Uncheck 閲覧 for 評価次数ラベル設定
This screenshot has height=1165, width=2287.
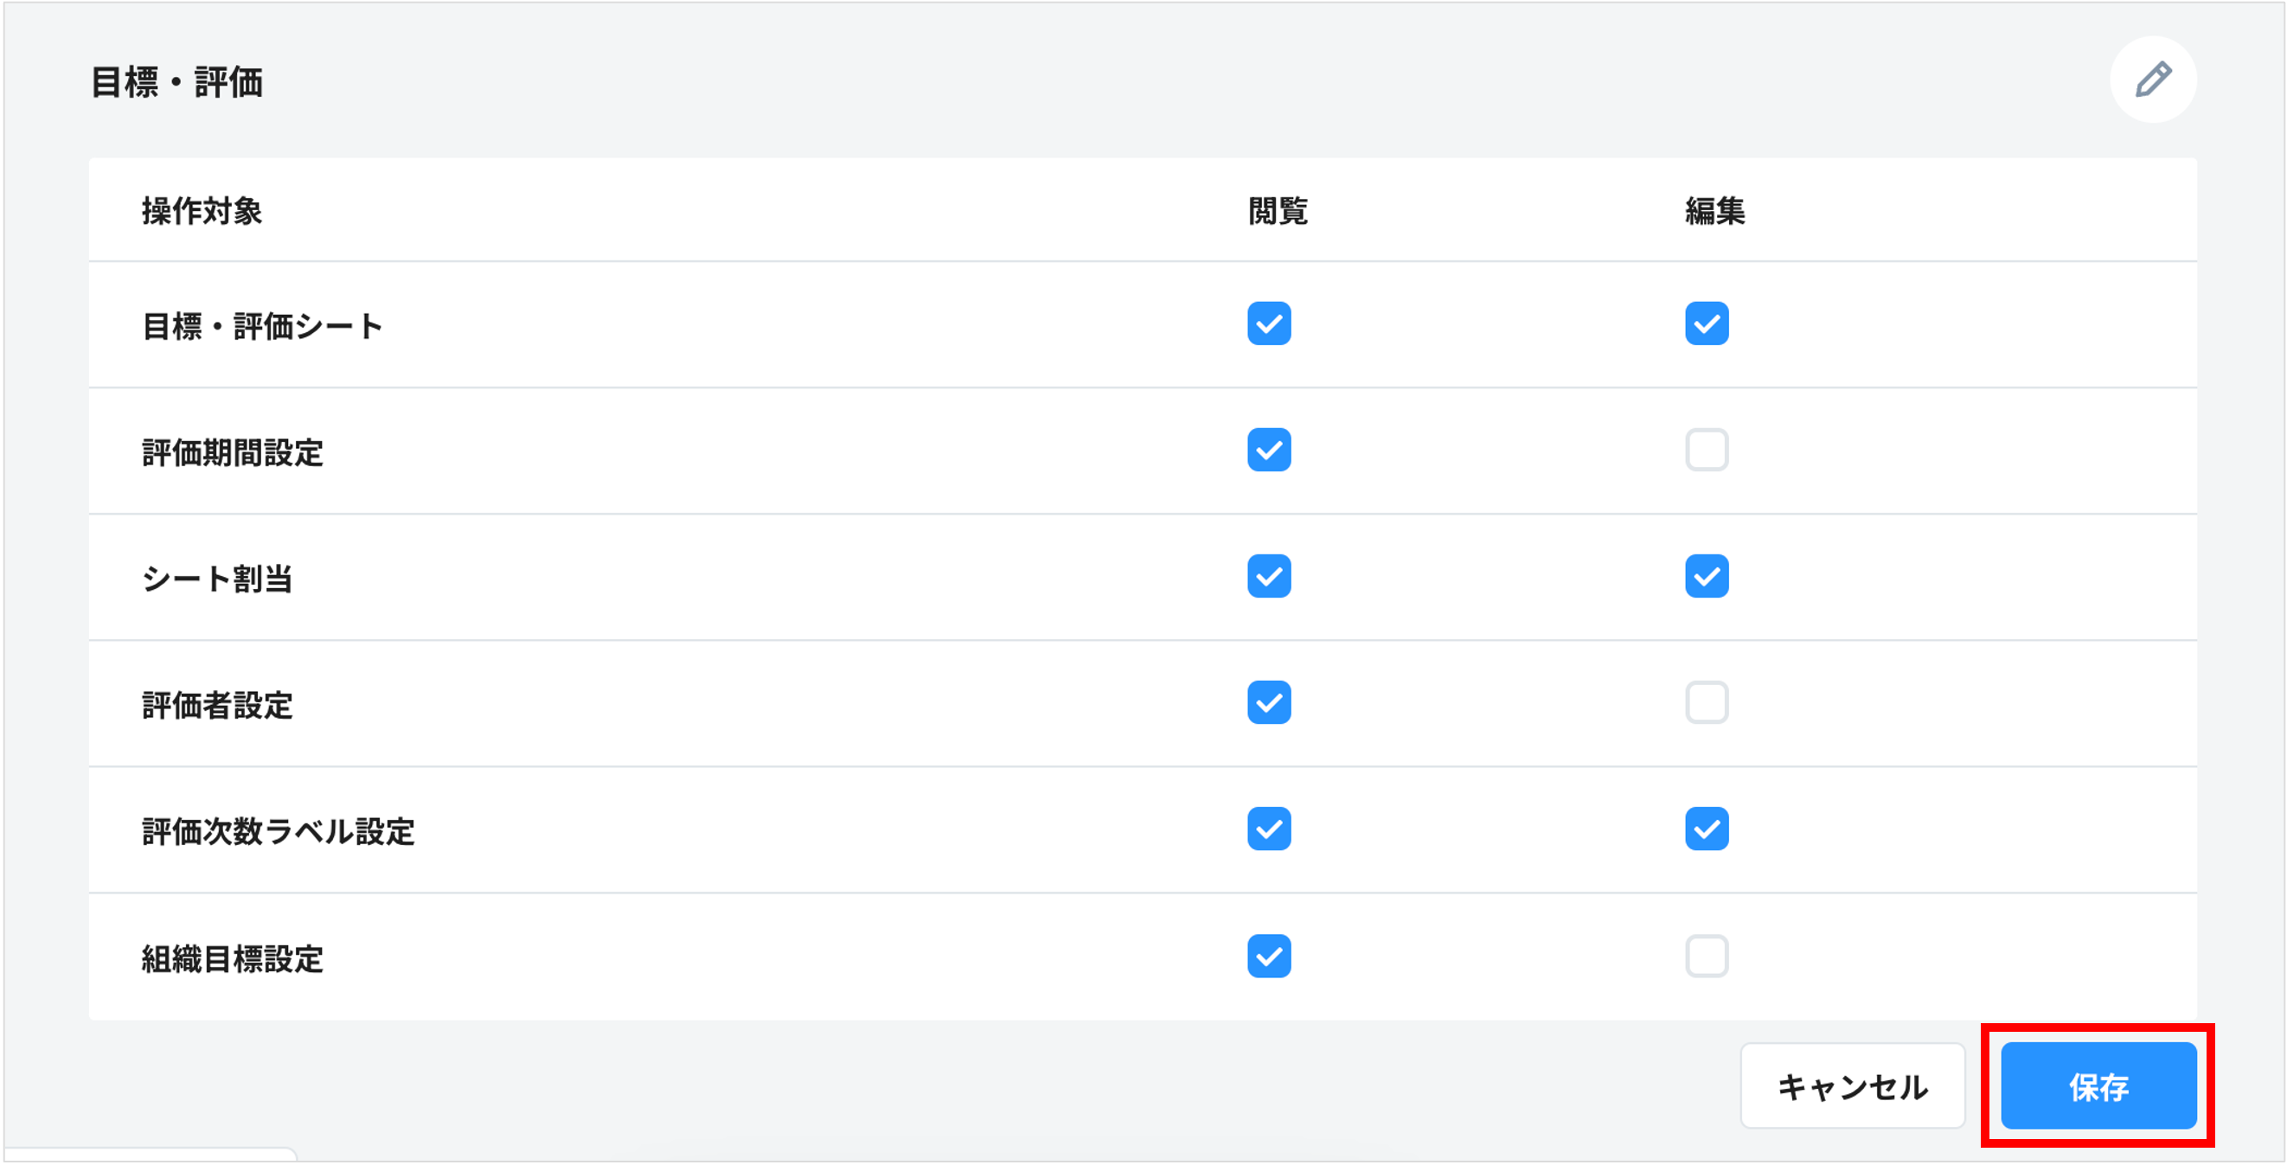(1269, 830)
